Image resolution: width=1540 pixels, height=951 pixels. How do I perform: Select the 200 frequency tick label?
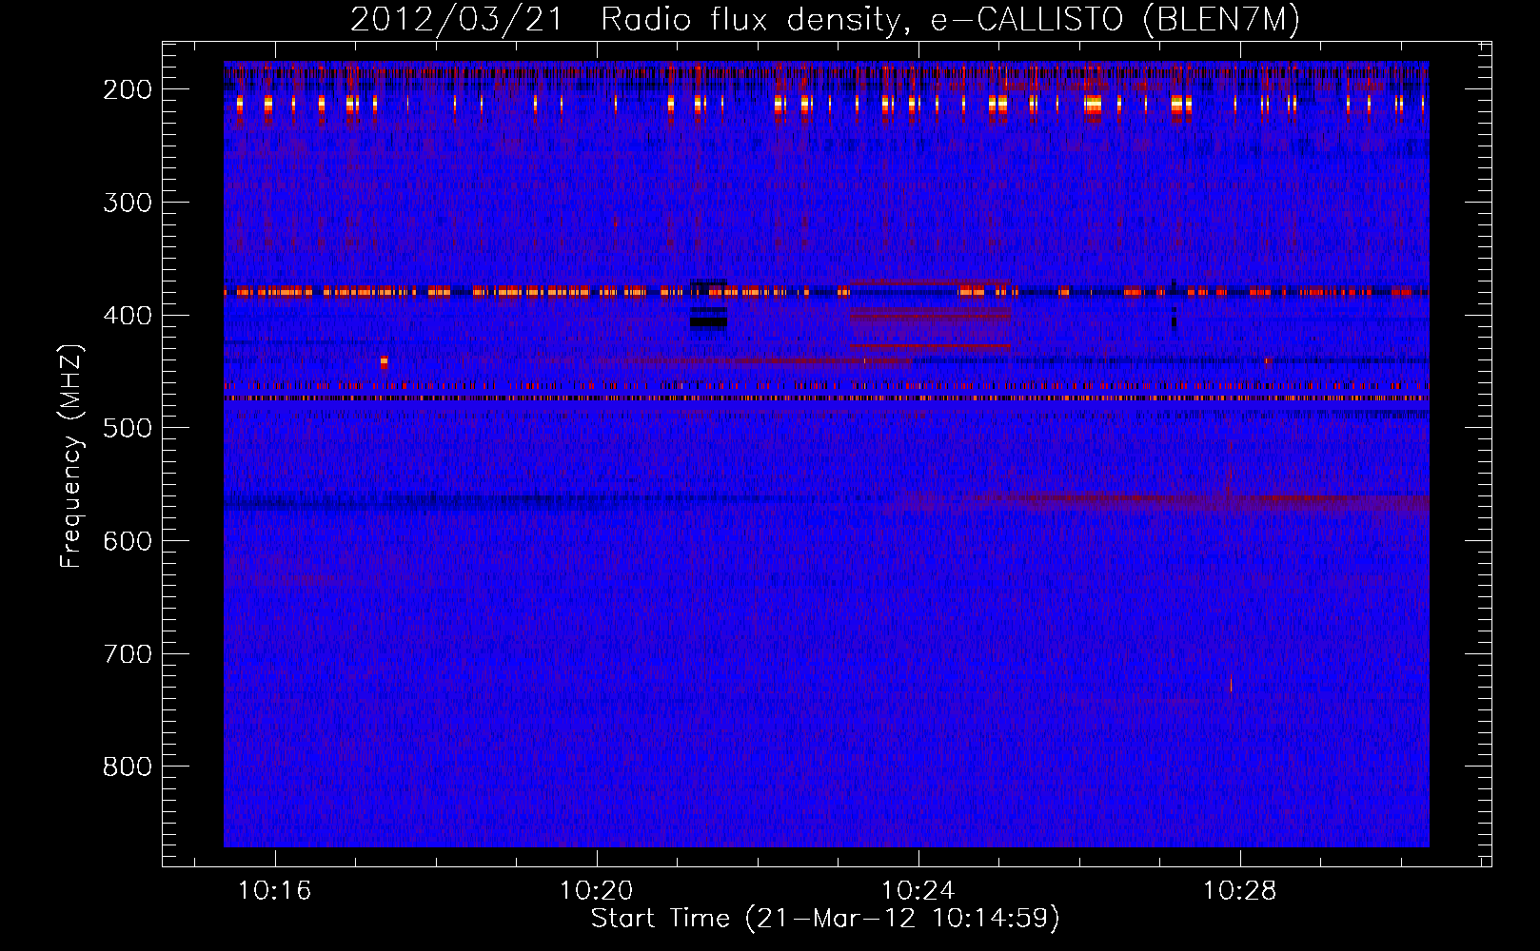pyautogui.click(x=127, y=89)
